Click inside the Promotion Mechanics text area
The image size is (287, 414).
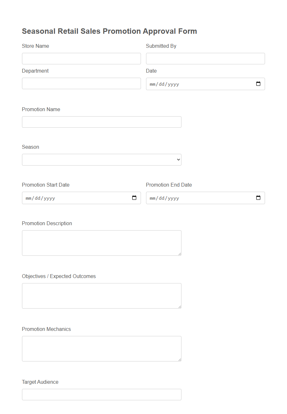click(101, 348)
